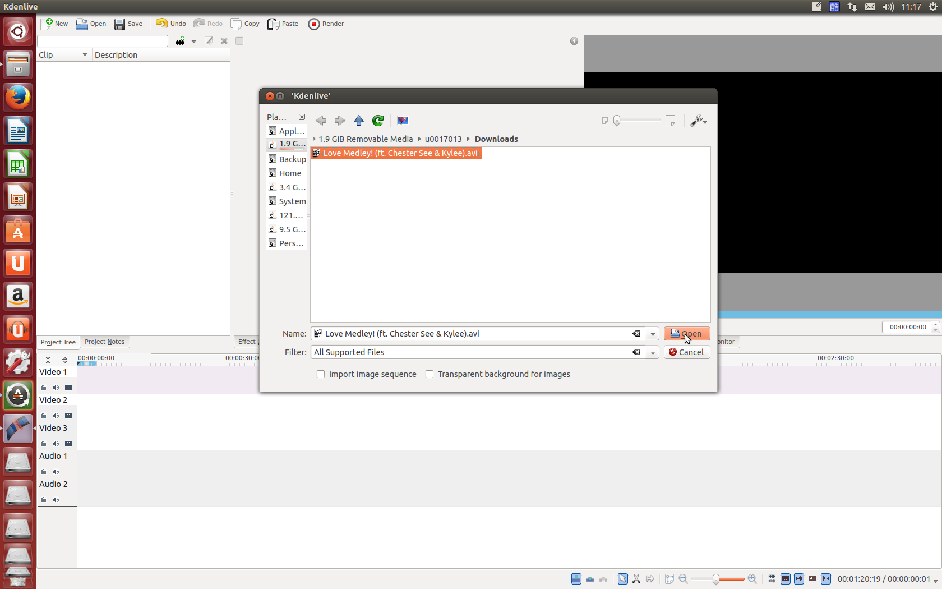The width and height of the screenshot is (942, 589).
Task: Select Backup in Places panel
Action: pyautogui.click(x=286, y=159)
